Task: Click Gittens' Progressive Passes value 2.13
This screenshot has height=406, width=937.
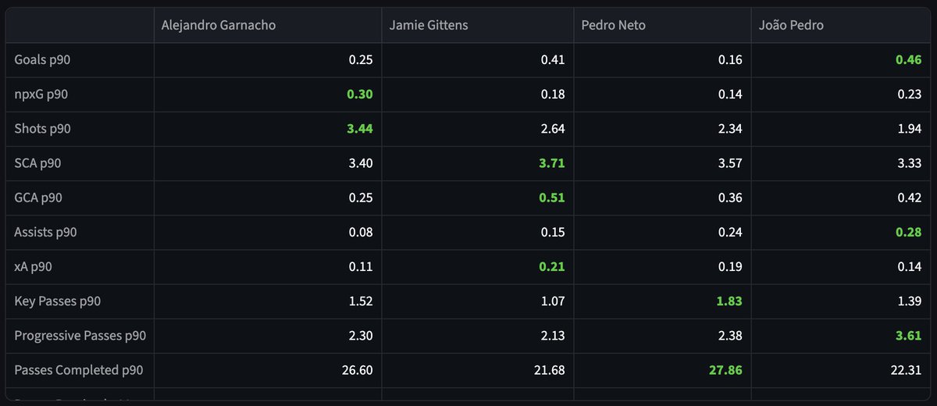Action: coord(552,336)
